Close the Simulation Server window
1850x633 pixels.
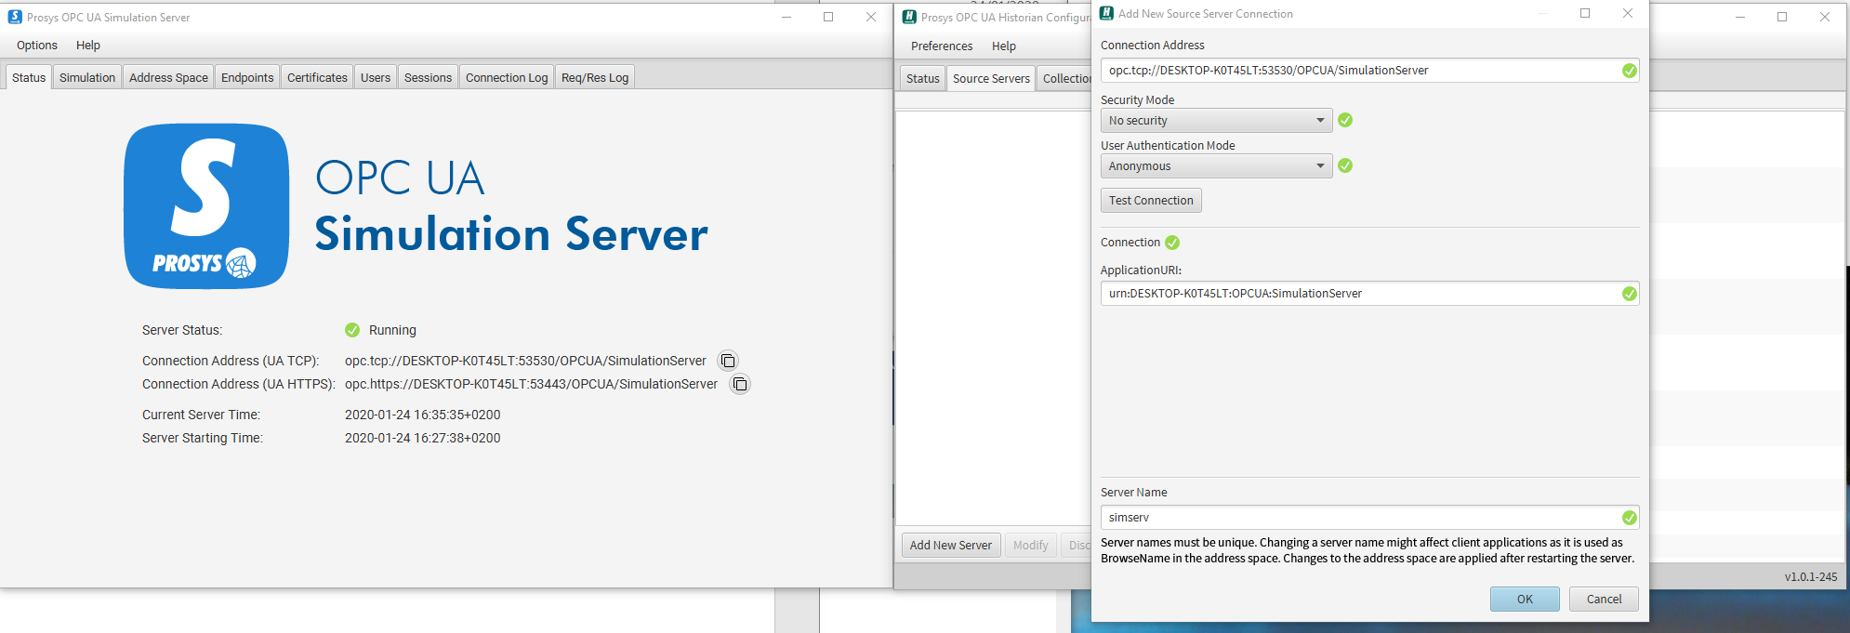tap(871, 17)
